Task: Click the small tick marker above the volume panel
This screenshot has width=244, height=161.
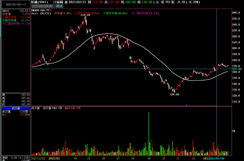Action: [186, 105]
